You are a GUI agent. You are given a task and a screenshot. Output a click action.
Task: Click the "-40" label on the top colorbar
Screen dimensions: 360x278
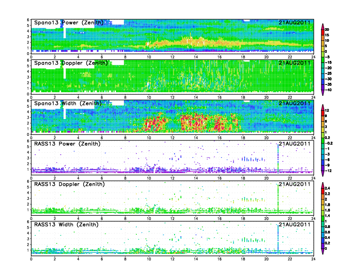tap(328, 90)
